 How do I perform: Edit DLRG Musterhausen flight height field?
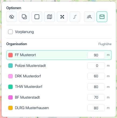[x=96, y=108]
